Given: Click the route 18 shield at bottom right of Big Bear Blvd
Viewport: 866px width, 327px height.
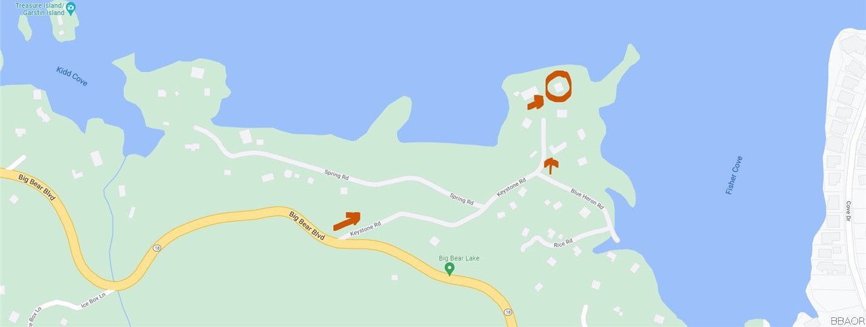Looking at the screenshot, I should click(x=505, y=312).
